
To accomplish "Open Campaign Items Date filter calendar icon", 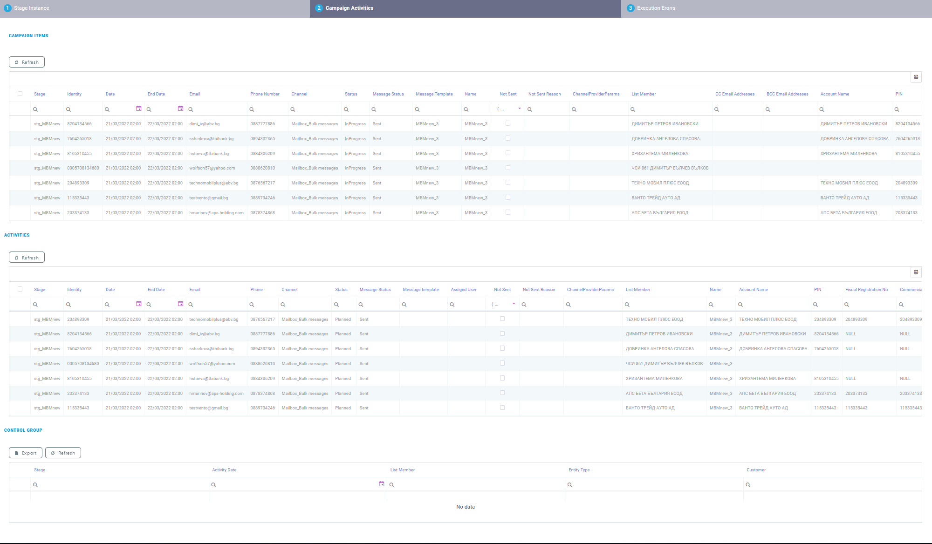I will (138, 109).
